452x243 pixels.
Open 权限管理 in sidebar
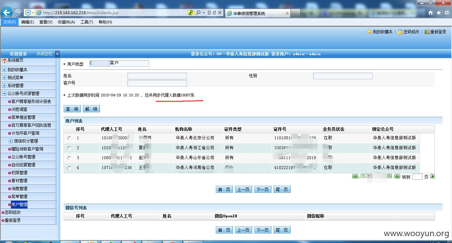point(19,173)
